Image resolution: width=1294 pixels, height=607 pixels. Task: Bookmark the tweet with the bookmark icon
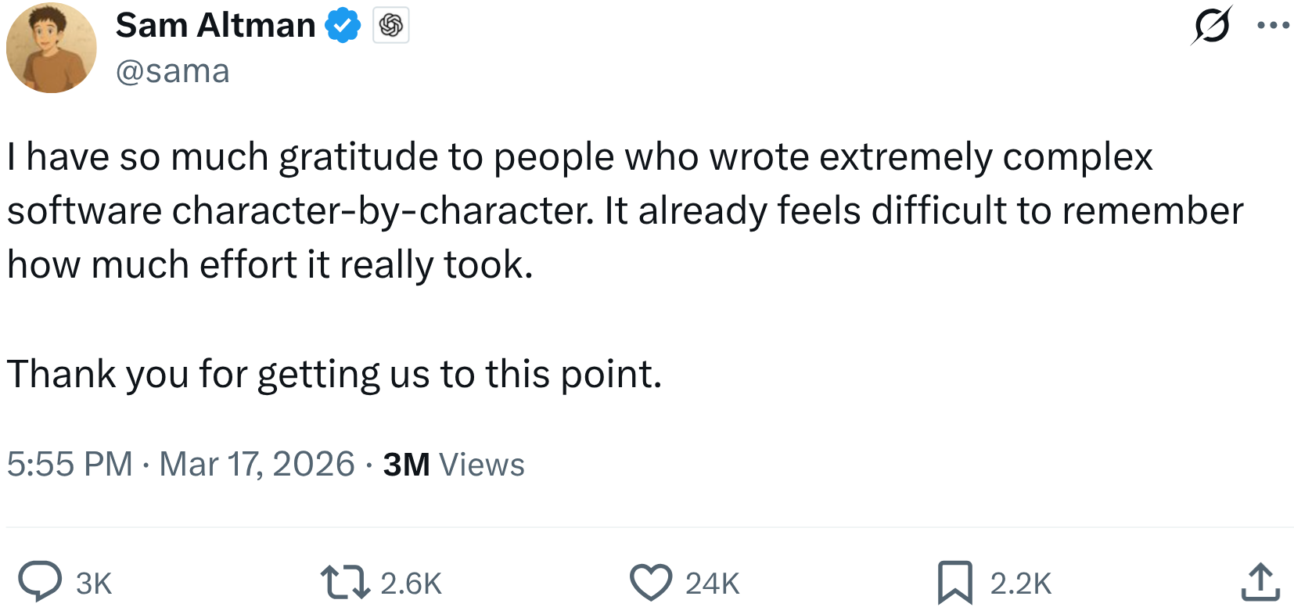pyautogui.click(x=955, y=583)
